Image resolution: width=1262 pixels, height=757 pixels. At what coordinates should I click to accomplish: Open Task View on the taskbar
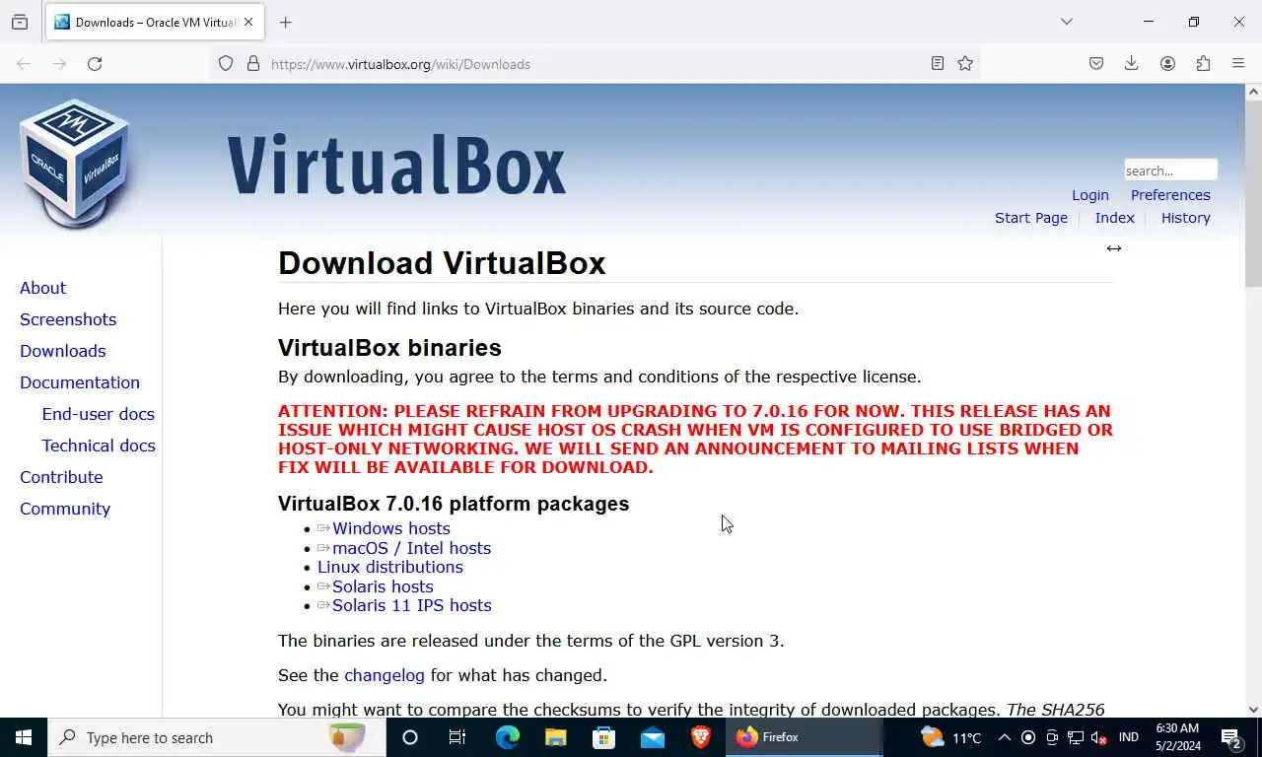coord(457,737)
